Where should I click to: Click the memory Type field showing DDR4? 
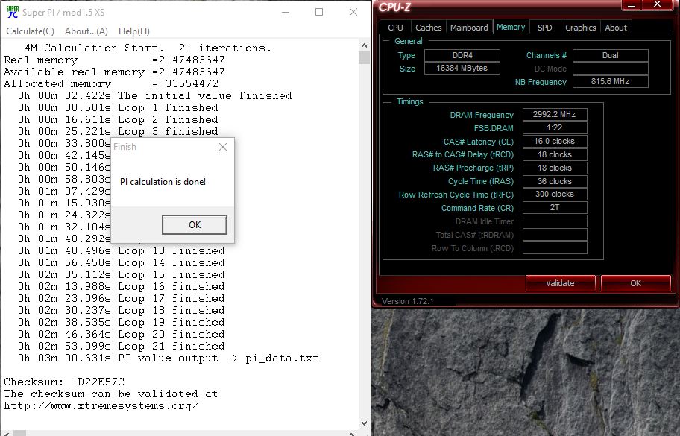[x=462, y=55]
